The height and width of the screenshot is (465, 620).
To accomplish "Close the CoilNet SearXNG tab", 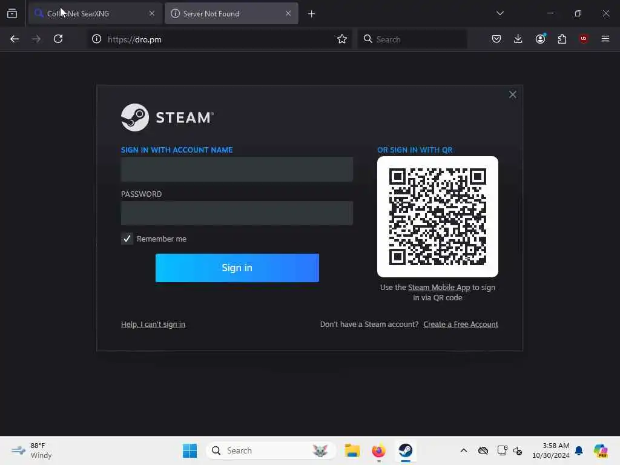I will coord(152,13).
